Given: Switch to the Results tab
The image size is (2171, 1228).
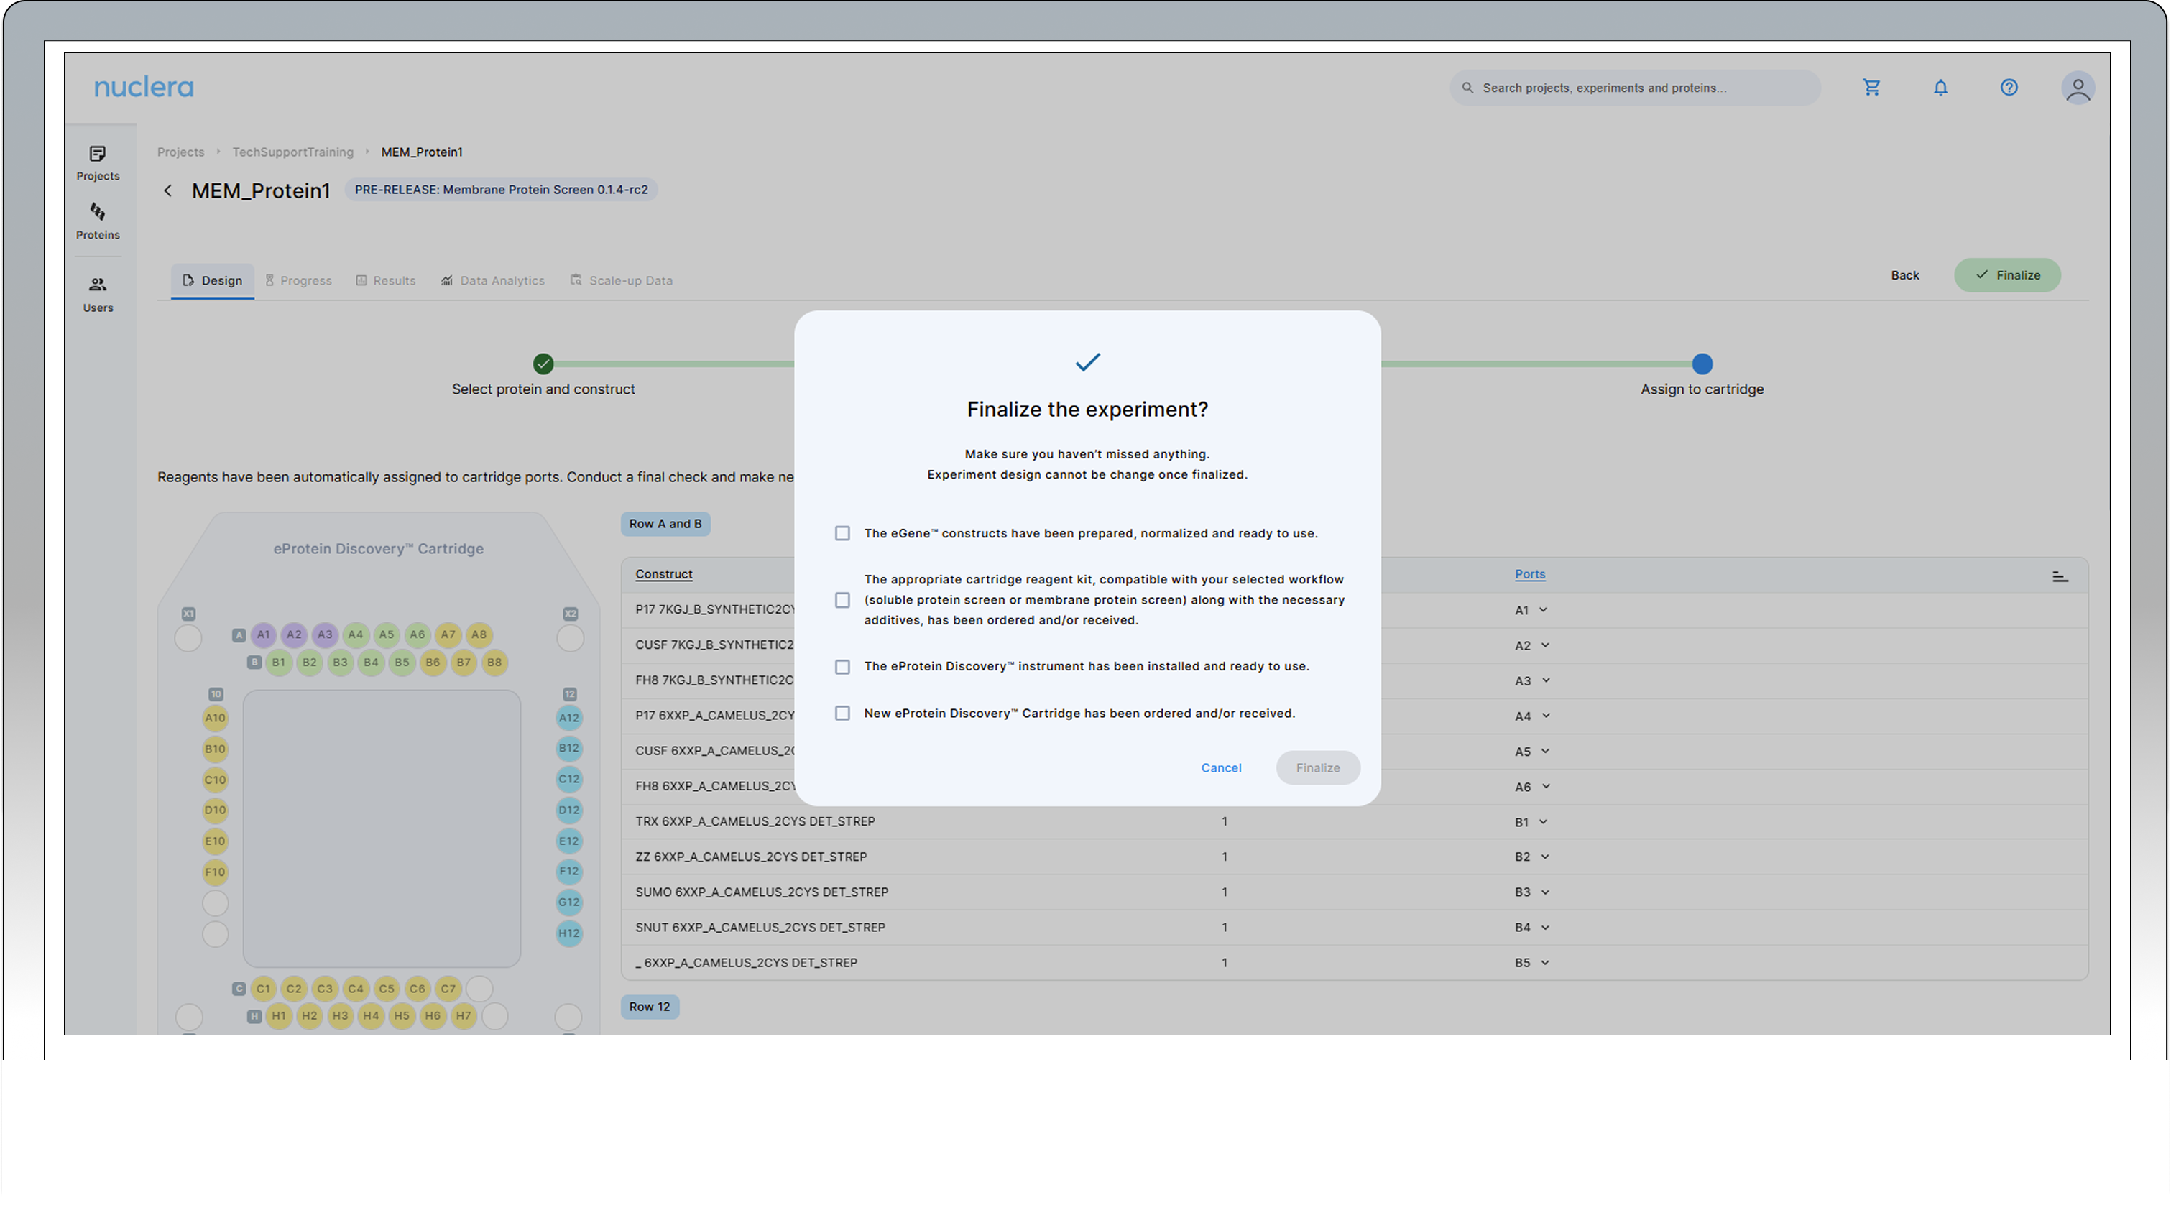Looking at the screenshot, I should [x=385, y=280].
